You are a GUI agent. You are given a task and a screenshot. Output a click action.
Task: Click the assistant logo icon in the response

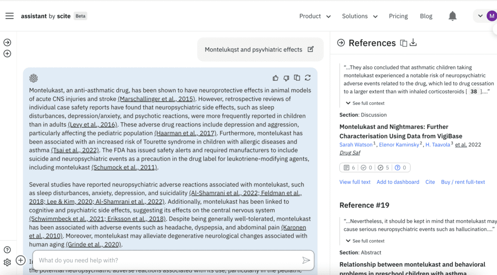pos(33,78)
